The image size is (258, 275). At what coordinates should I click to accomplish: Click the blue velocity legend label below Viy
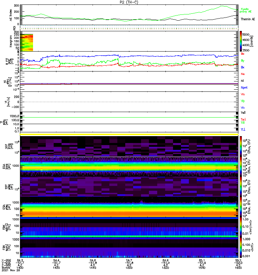click(243, 108)
